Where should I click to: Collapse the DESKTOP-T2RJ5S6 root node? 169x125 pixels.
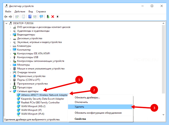pyautogui.click(x=7, y=23)
